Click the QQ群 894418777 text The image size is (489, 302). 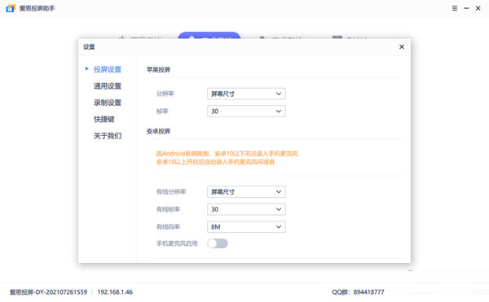click(x=358, y=292)
